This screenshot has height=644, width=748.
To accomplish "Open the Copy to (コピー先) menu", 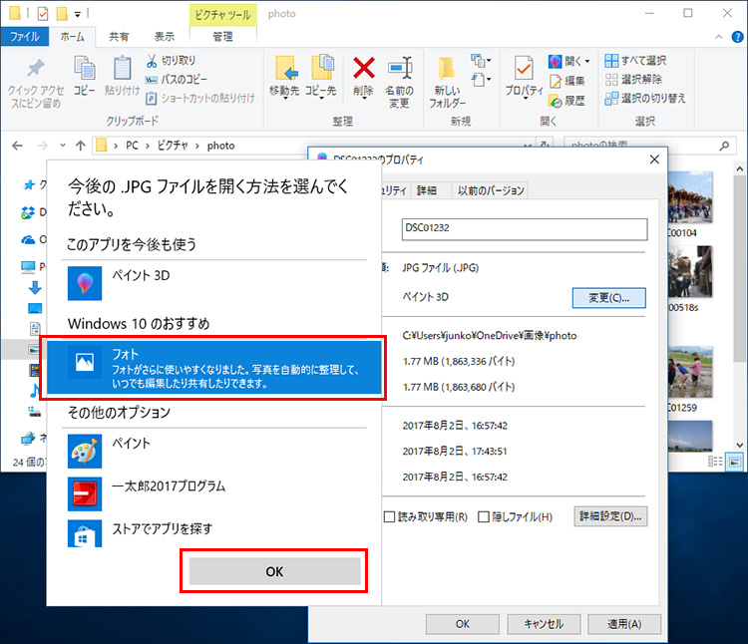I will pyautogui.click(x=320, y=77).
